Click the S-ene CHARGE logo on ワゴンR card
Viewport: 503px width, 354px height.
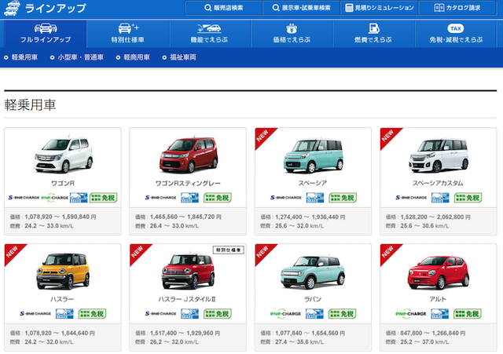tap(24, 198)
